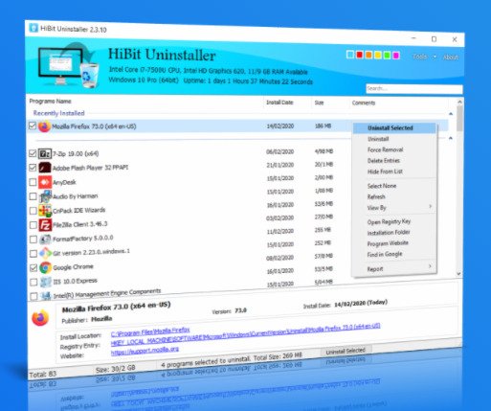Click the Git version icon
Viewport: 491px width, 411px height.
pos(45,253)
